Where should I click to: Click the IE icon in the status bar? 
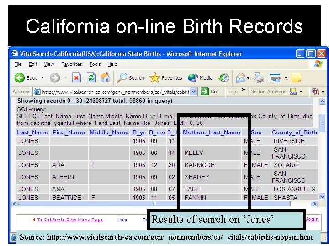14,237
